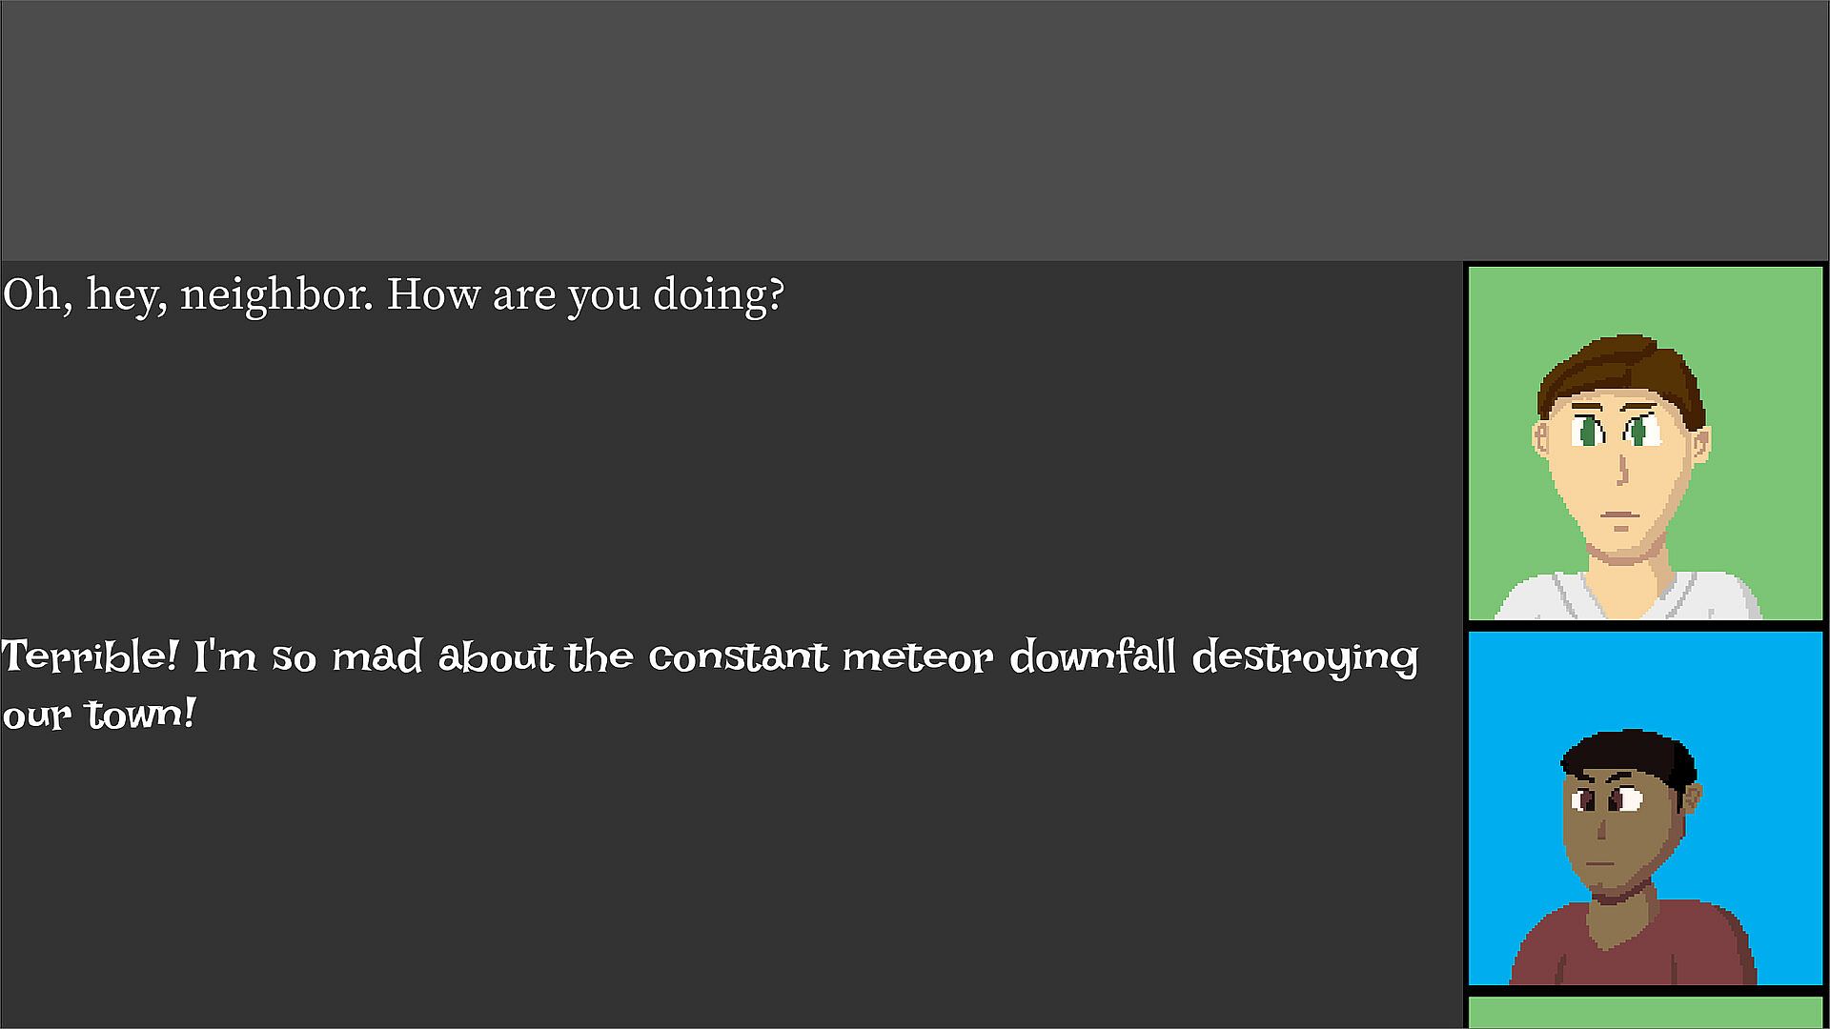
Task: Click the word "constant" in the reply
Action: (x=738, y=657)
